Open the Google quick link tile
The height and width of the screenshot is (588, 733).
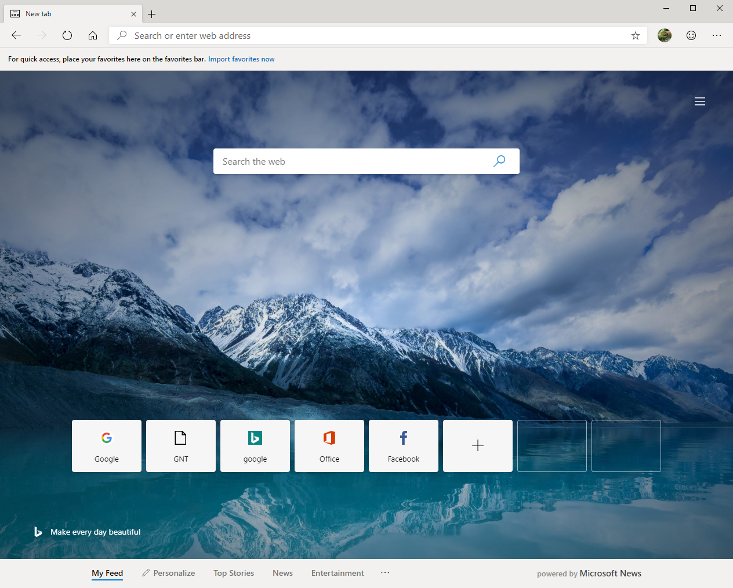tap(106, 445)
